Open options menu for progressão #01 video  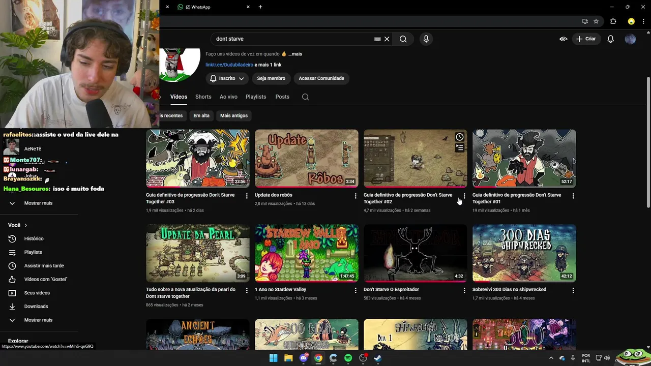pyautogui.click(x=573, y=196)
